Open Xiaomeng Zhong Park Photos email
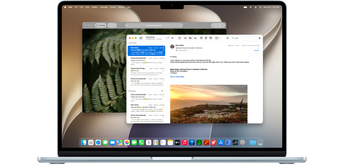344x165 pixels. 146,72
